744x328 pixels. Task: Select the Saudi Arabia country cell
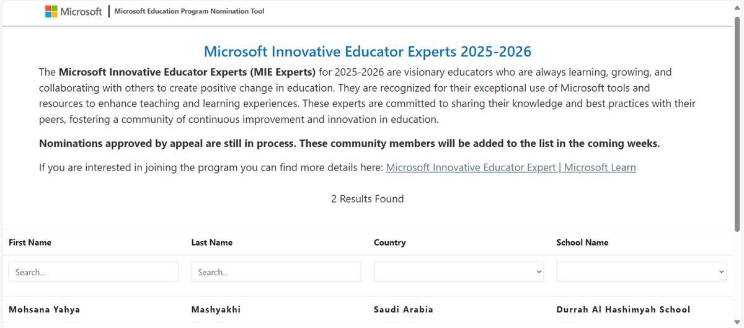(x=404, y=309)
